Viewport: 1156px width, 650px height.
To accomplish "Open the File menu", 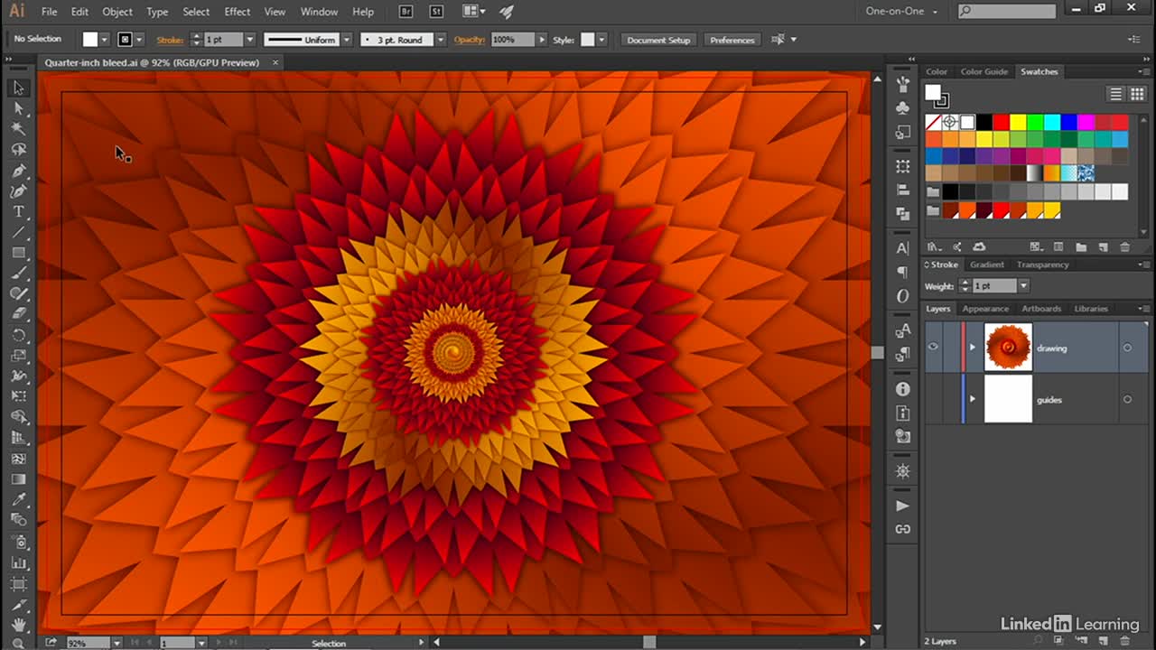I will [x=49, y=12].
